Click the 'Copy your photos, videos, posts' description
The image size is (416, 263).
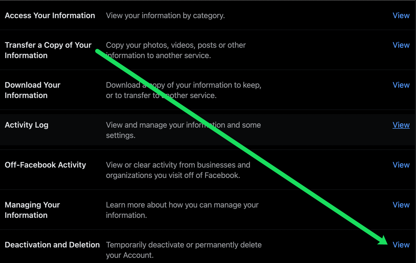tap(176, 50)
